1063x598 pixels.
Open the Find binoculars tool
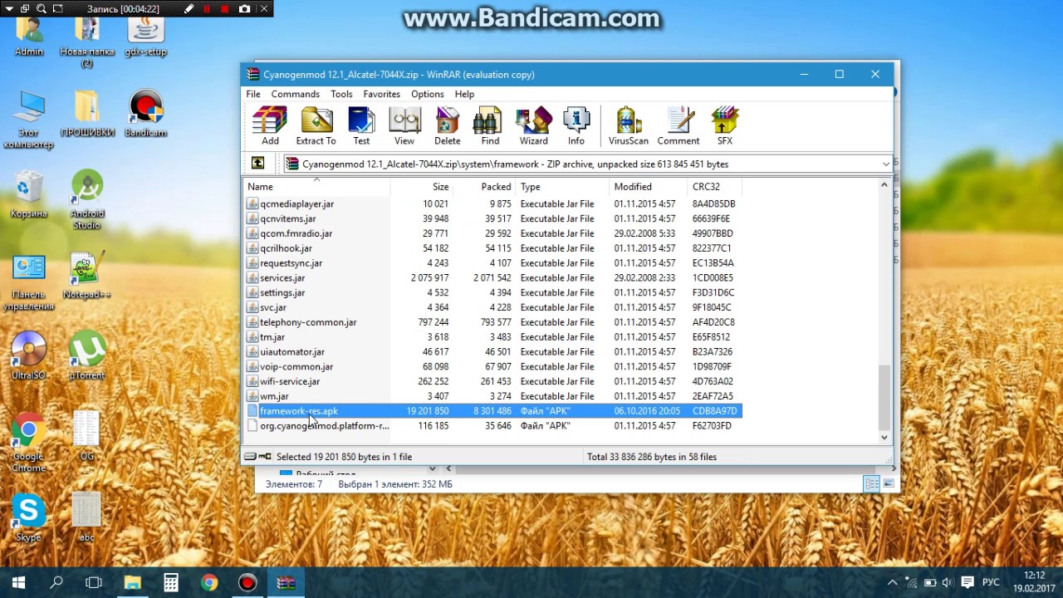pyautogui.click(x=490, y=126)
